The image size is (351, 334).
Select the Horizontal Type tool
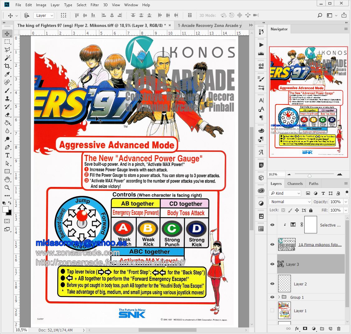click(7, 155)
